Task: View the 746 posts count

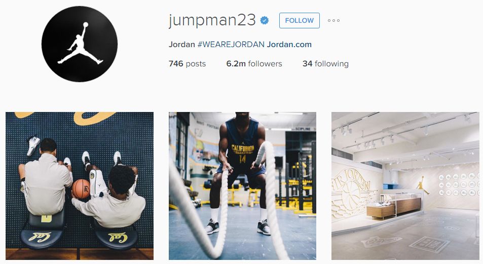Action: tap(187, 64)
